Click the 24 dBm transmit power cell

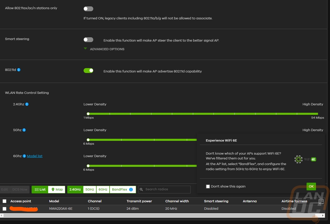point(133,208)
